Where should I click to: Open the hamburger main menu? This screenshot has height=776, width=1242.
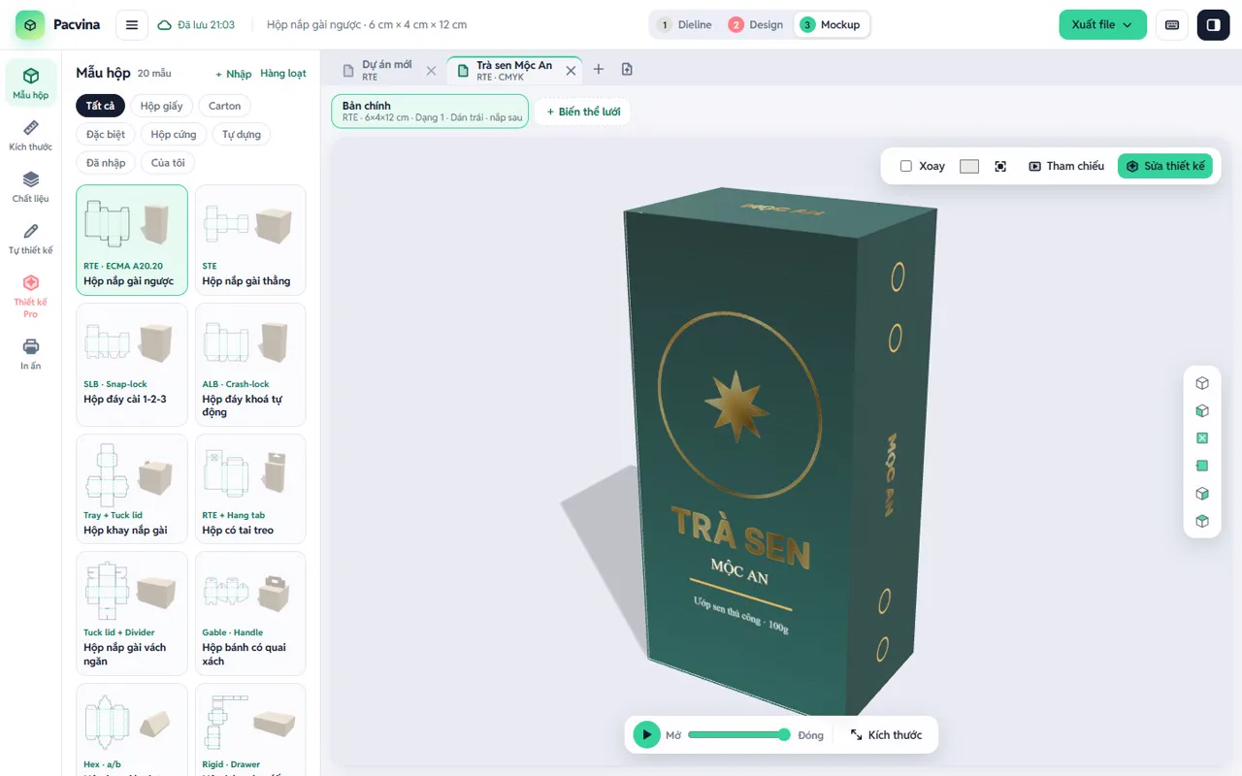(132, 24)
